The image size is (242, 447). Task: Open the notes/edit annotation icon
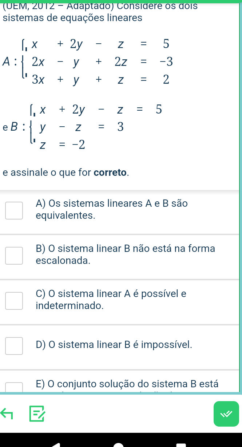(37, 414)
